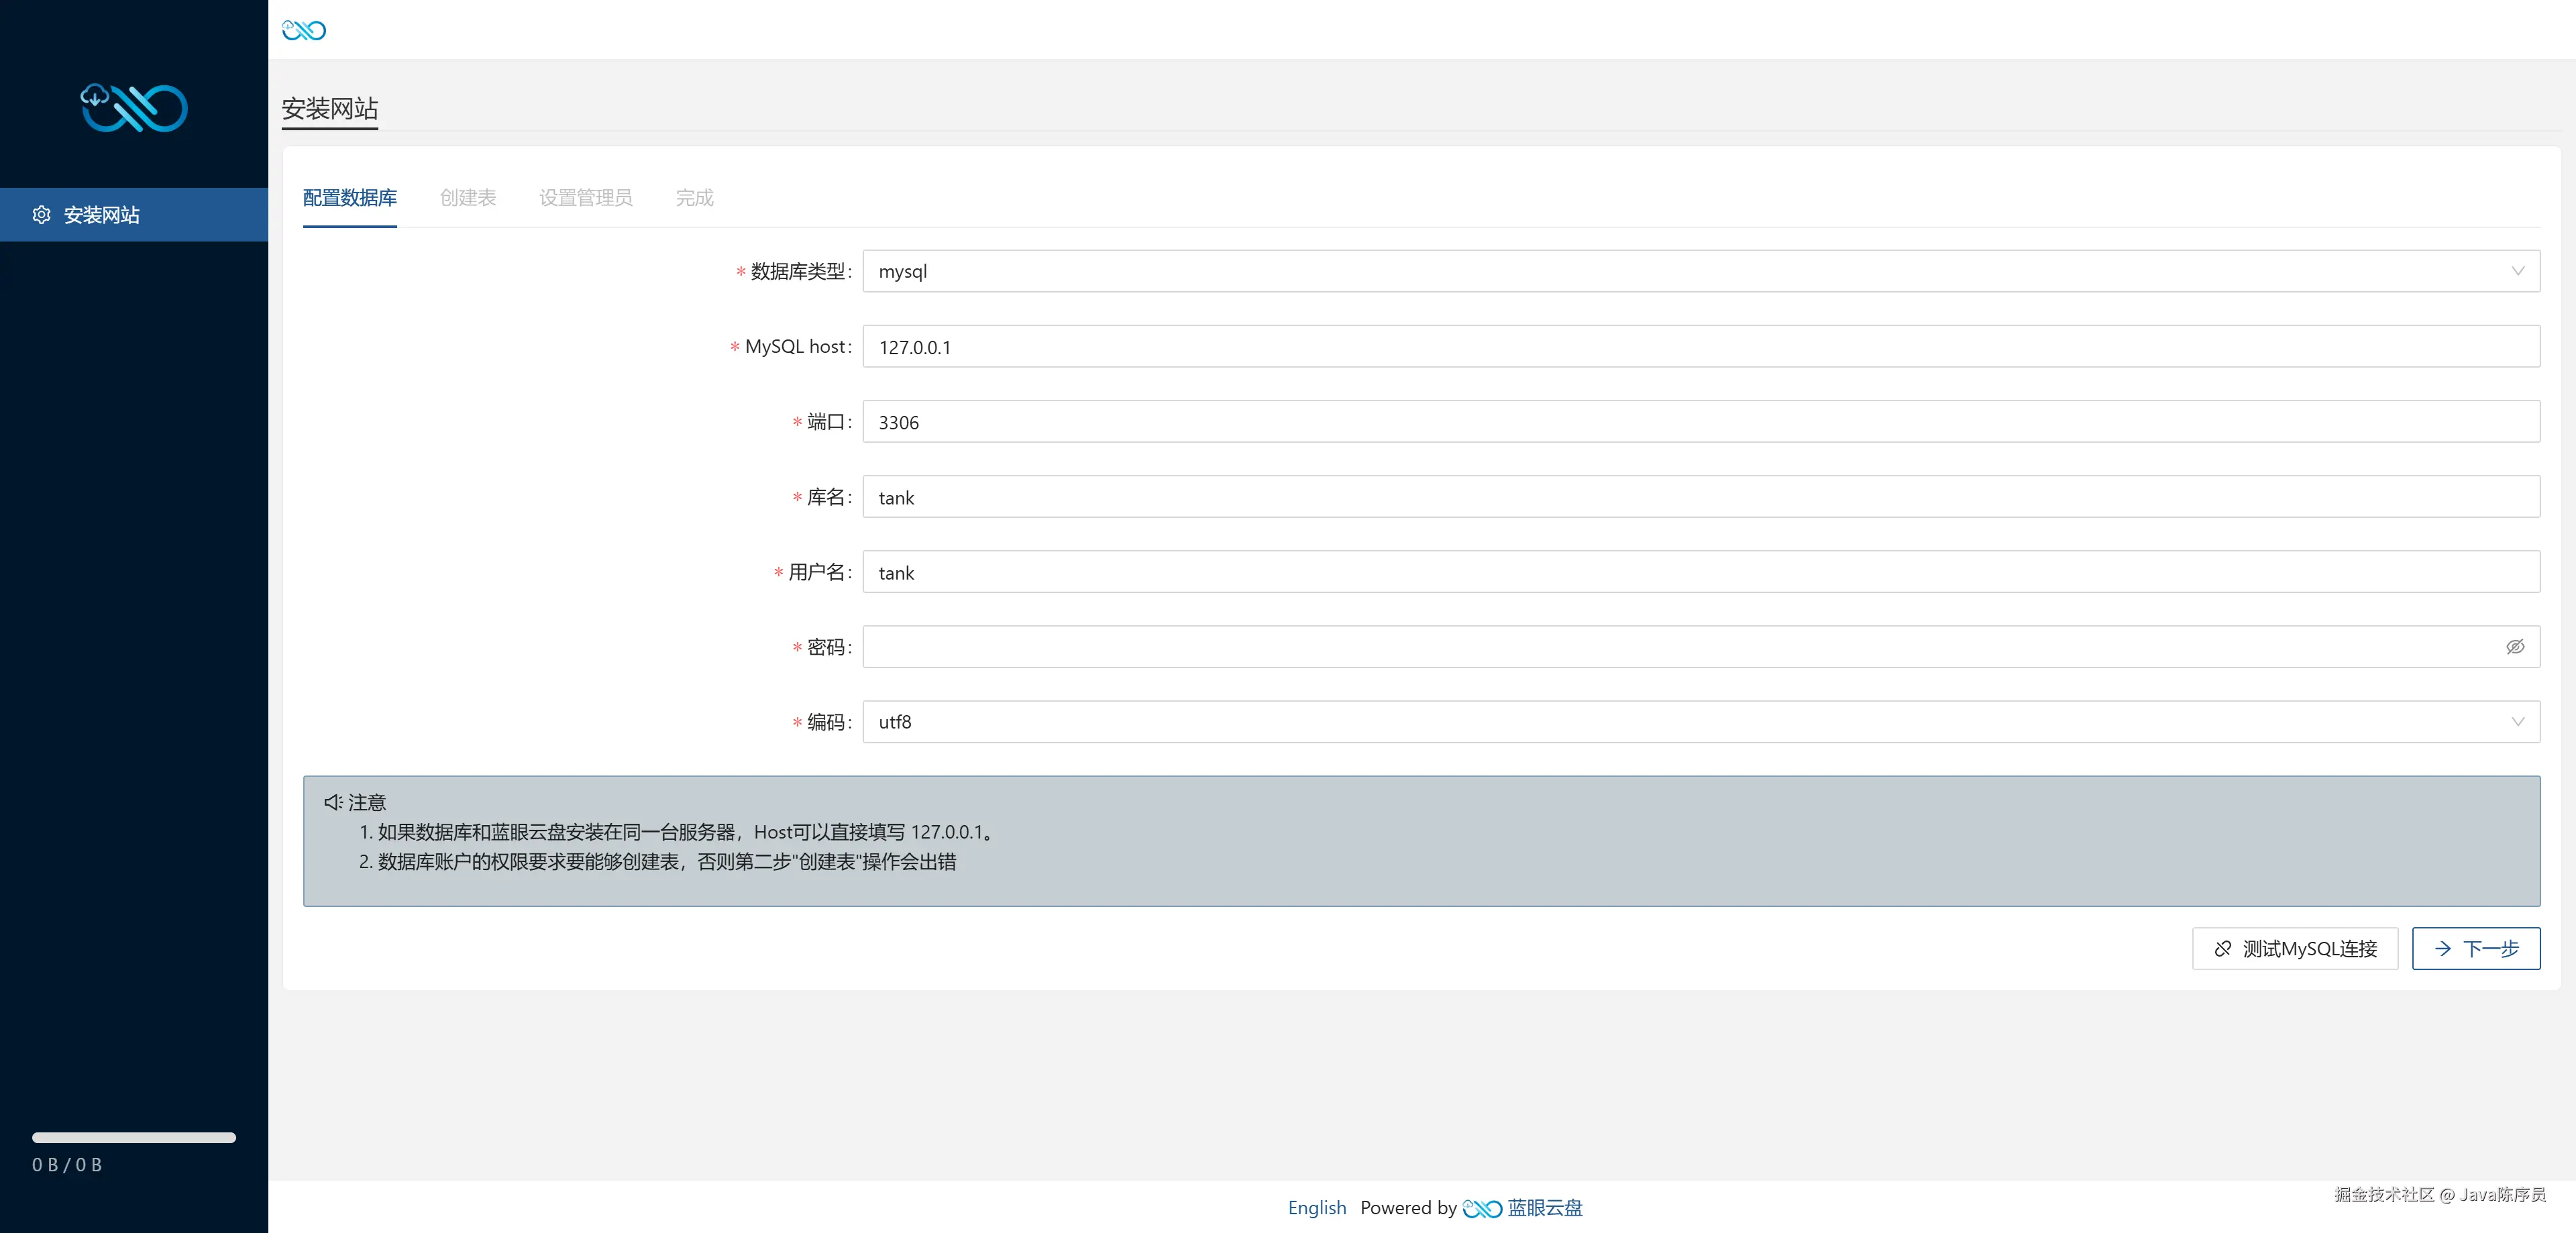Image resolution: width=2576 pixels, height=1233 pixels.
Task: Switch language via English link
Action: click(x=1316, y=1208)
